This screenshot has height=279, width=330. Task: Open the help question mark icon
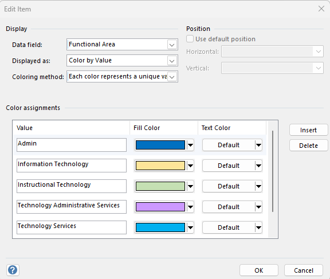pyautogui.click(x=13, y=270)
